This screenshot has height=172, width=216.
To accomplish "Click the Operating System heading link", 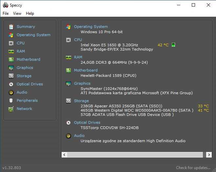I will [91, 27].
